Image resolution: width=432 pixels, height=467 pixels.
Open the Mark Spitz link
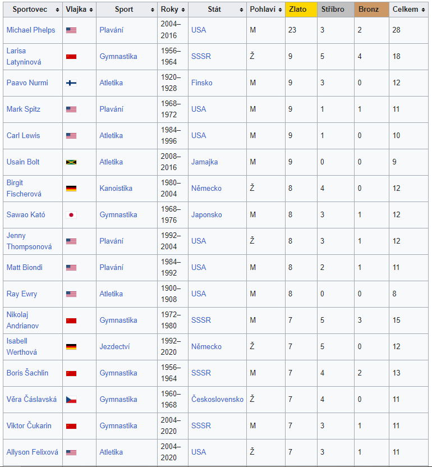(x=23, y=109)
